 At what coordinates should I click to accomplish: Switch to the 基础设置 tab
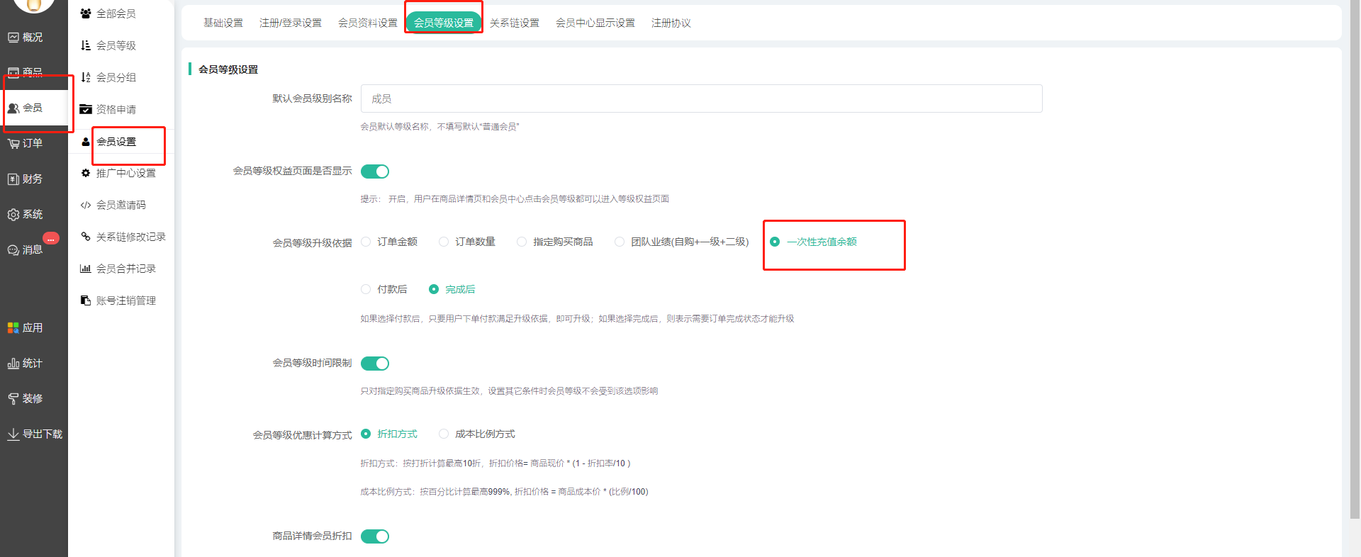pyautogui.click(x=223, y=23)
